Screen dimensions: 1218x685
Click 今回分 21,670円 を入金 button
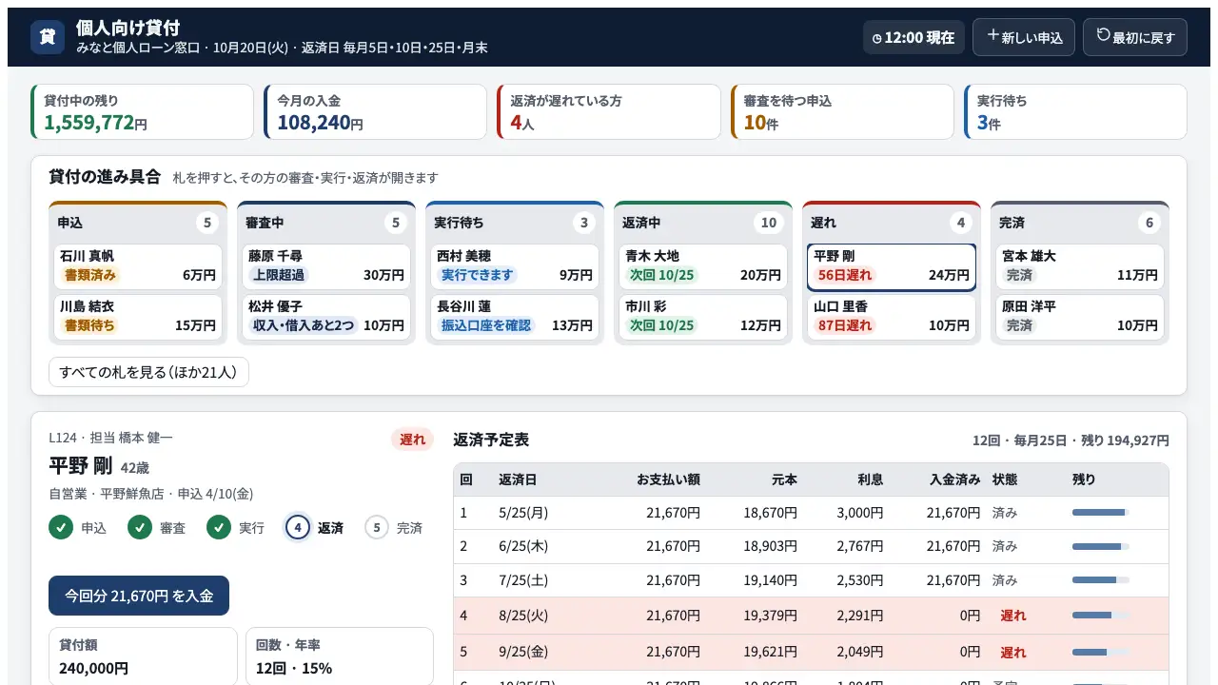(139, 596)
